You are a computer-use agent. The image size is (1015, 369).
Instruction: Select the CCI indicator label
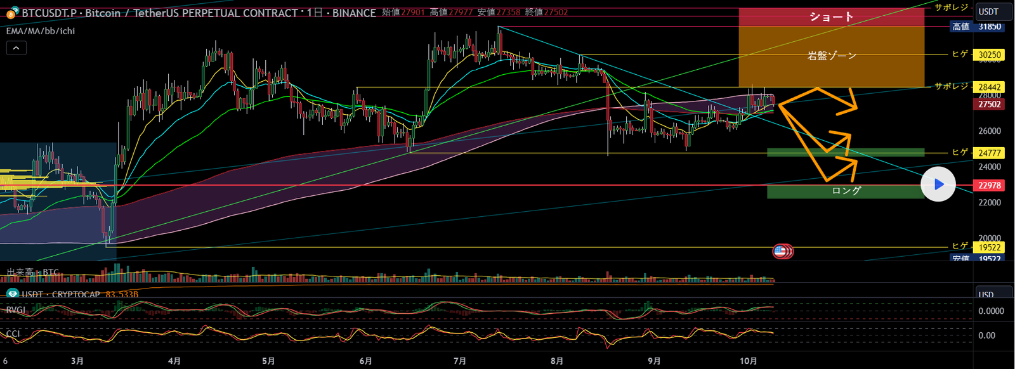point(13,333)
